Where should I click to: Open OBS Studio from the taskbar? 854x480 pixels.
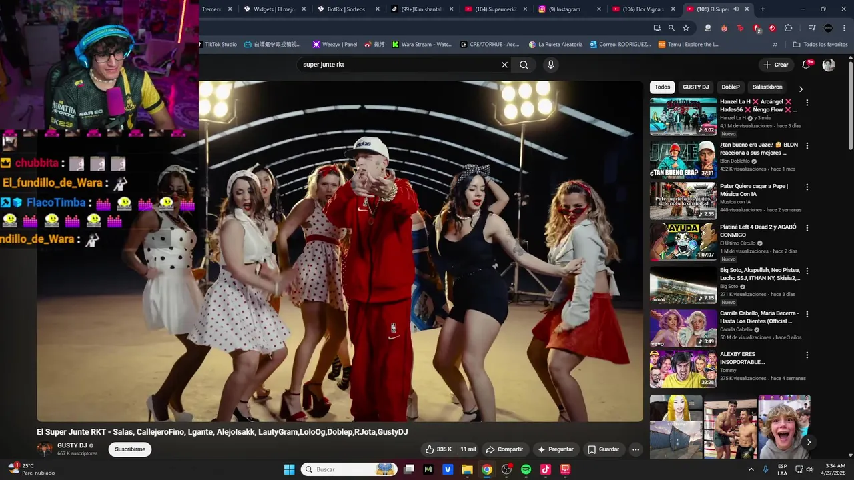506,469
